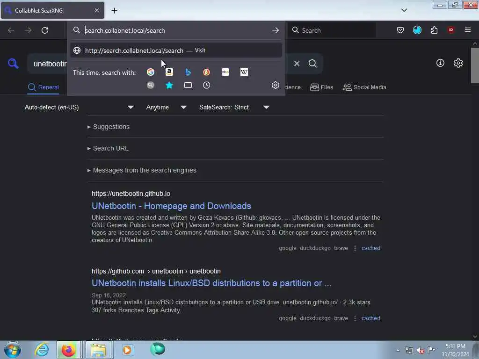The height and width of the screenshot is (359, 479).
Task: Click the Go arrow in address bar
Action: [275, 30]
